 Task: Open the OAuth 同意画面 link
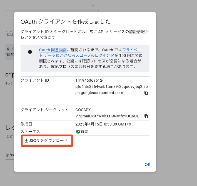(x=53, y=50)
